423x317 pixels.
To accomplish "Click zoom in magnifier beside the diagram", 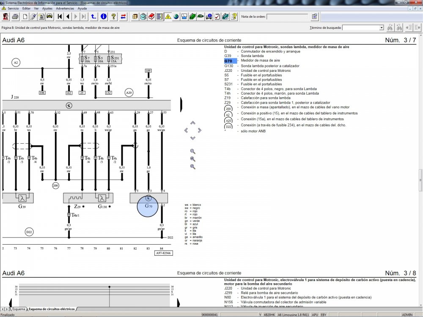I will [x=193, y=159].
